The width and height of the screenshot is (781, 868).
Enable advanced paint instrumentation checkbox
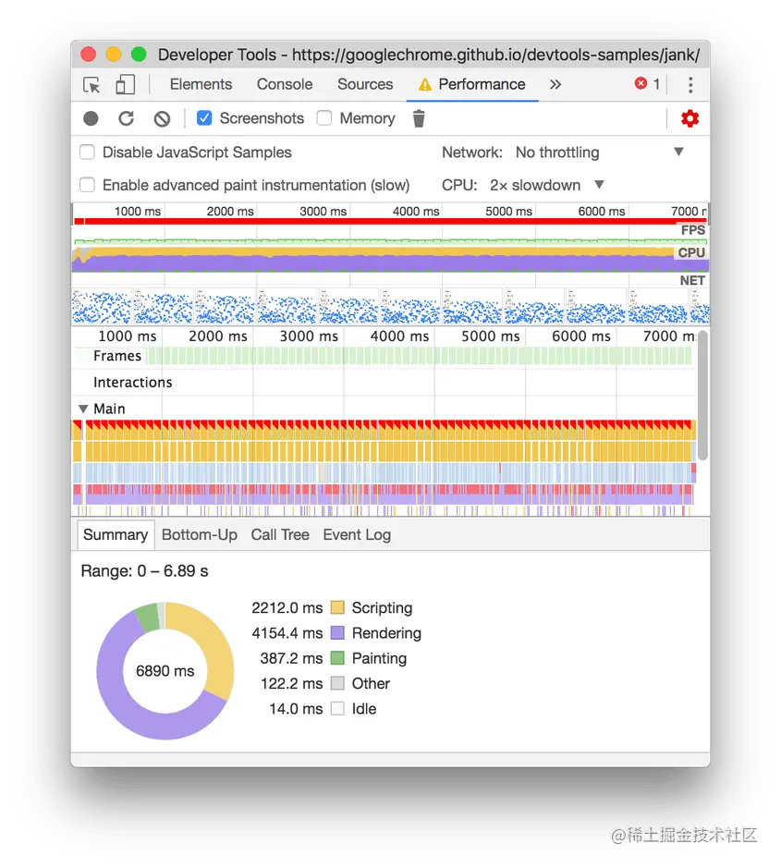tap(88, 185)
